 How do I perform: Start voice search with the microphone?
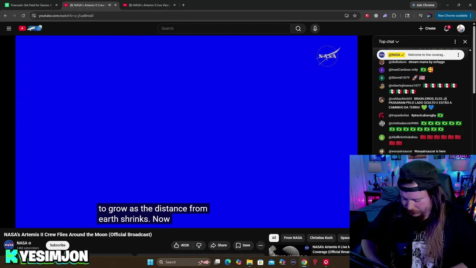point(315,28)
